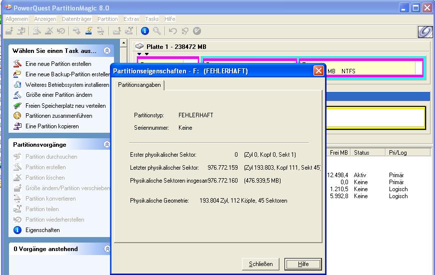Click the Undo last change toolbar icon
Viewport: 435px width, 275px height.
[x=173, y=31]
